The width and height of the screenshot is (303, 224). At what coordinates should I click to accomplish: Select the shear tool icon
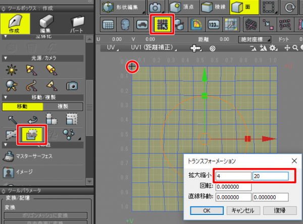11,135
